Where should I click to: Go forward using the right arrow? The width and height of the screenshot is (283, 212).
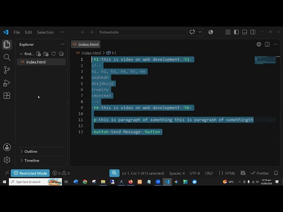coord(91,32)
